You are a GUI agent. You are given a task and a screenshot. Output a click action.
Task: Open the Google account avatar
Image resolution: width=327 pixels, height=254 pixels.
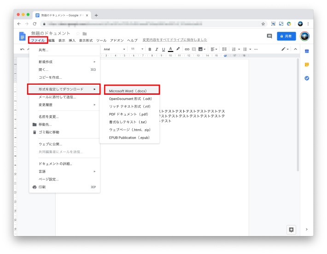tap(304, 36)
